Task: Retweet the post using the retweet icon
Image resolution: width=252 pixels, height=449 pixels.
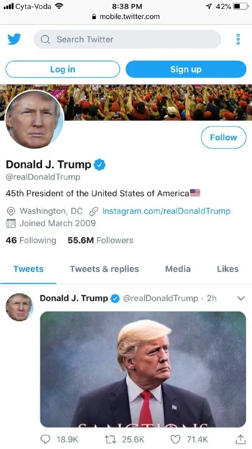Action: point(110,439)
